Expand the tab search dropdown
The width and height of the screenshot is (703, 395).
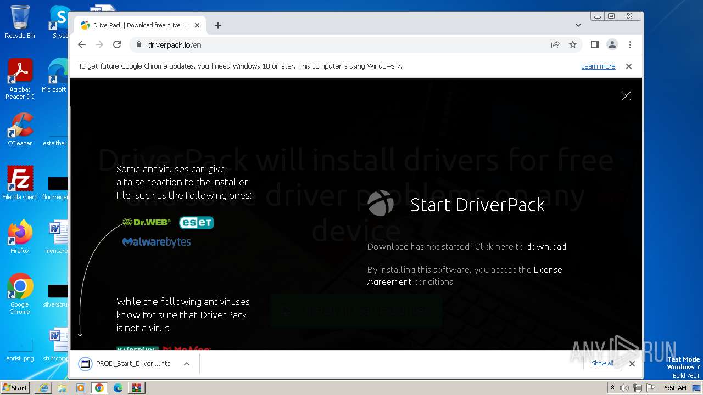[x=578, y=25]
